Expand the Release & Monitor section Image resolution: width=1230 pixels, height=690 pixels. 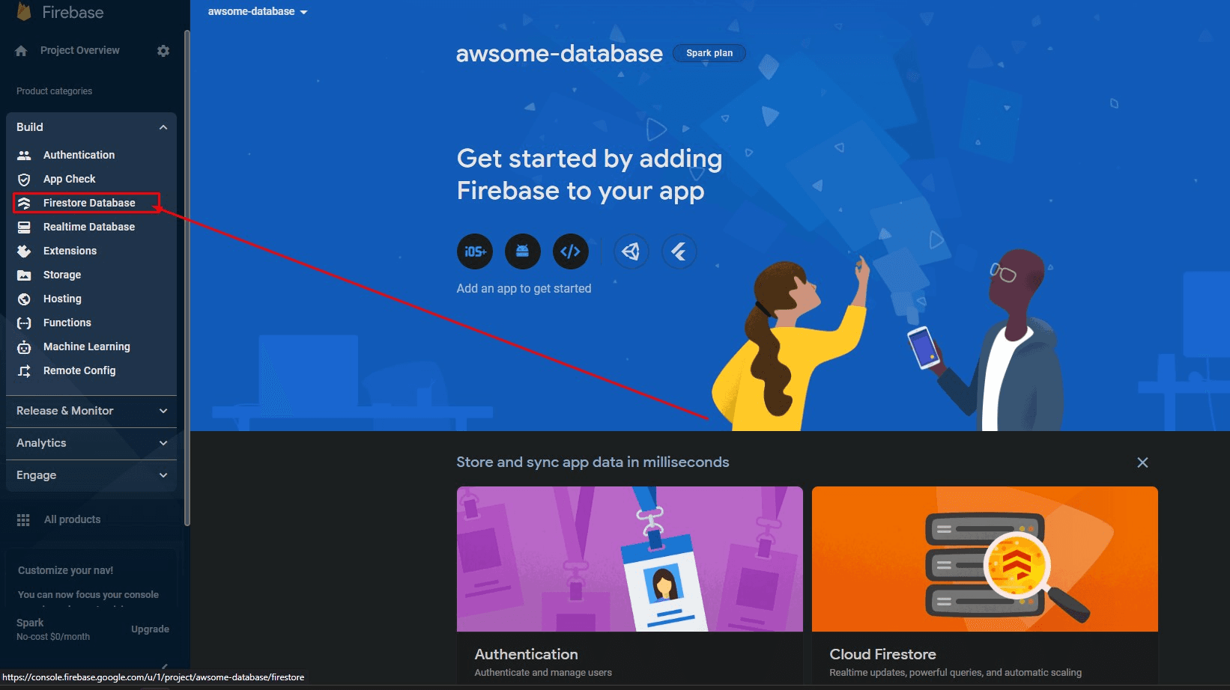point(91,411)
